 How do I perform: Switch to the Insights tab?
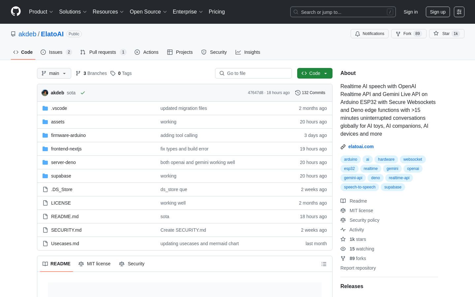[248, 52]
